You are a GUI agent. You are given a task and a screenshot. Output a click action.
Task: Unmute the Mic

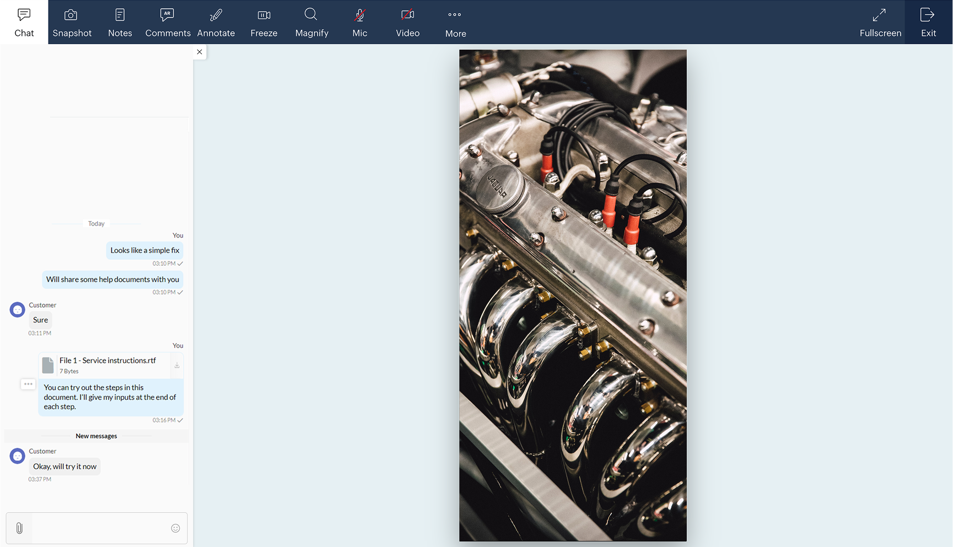click(360, 22)
